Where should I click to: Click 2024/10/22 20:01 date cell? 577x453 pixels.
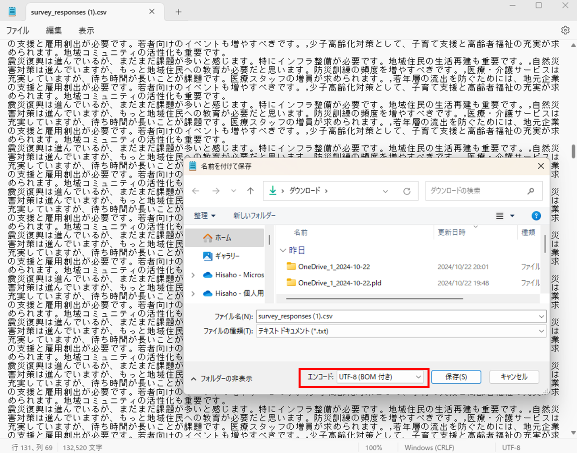(x=463, y=267)
